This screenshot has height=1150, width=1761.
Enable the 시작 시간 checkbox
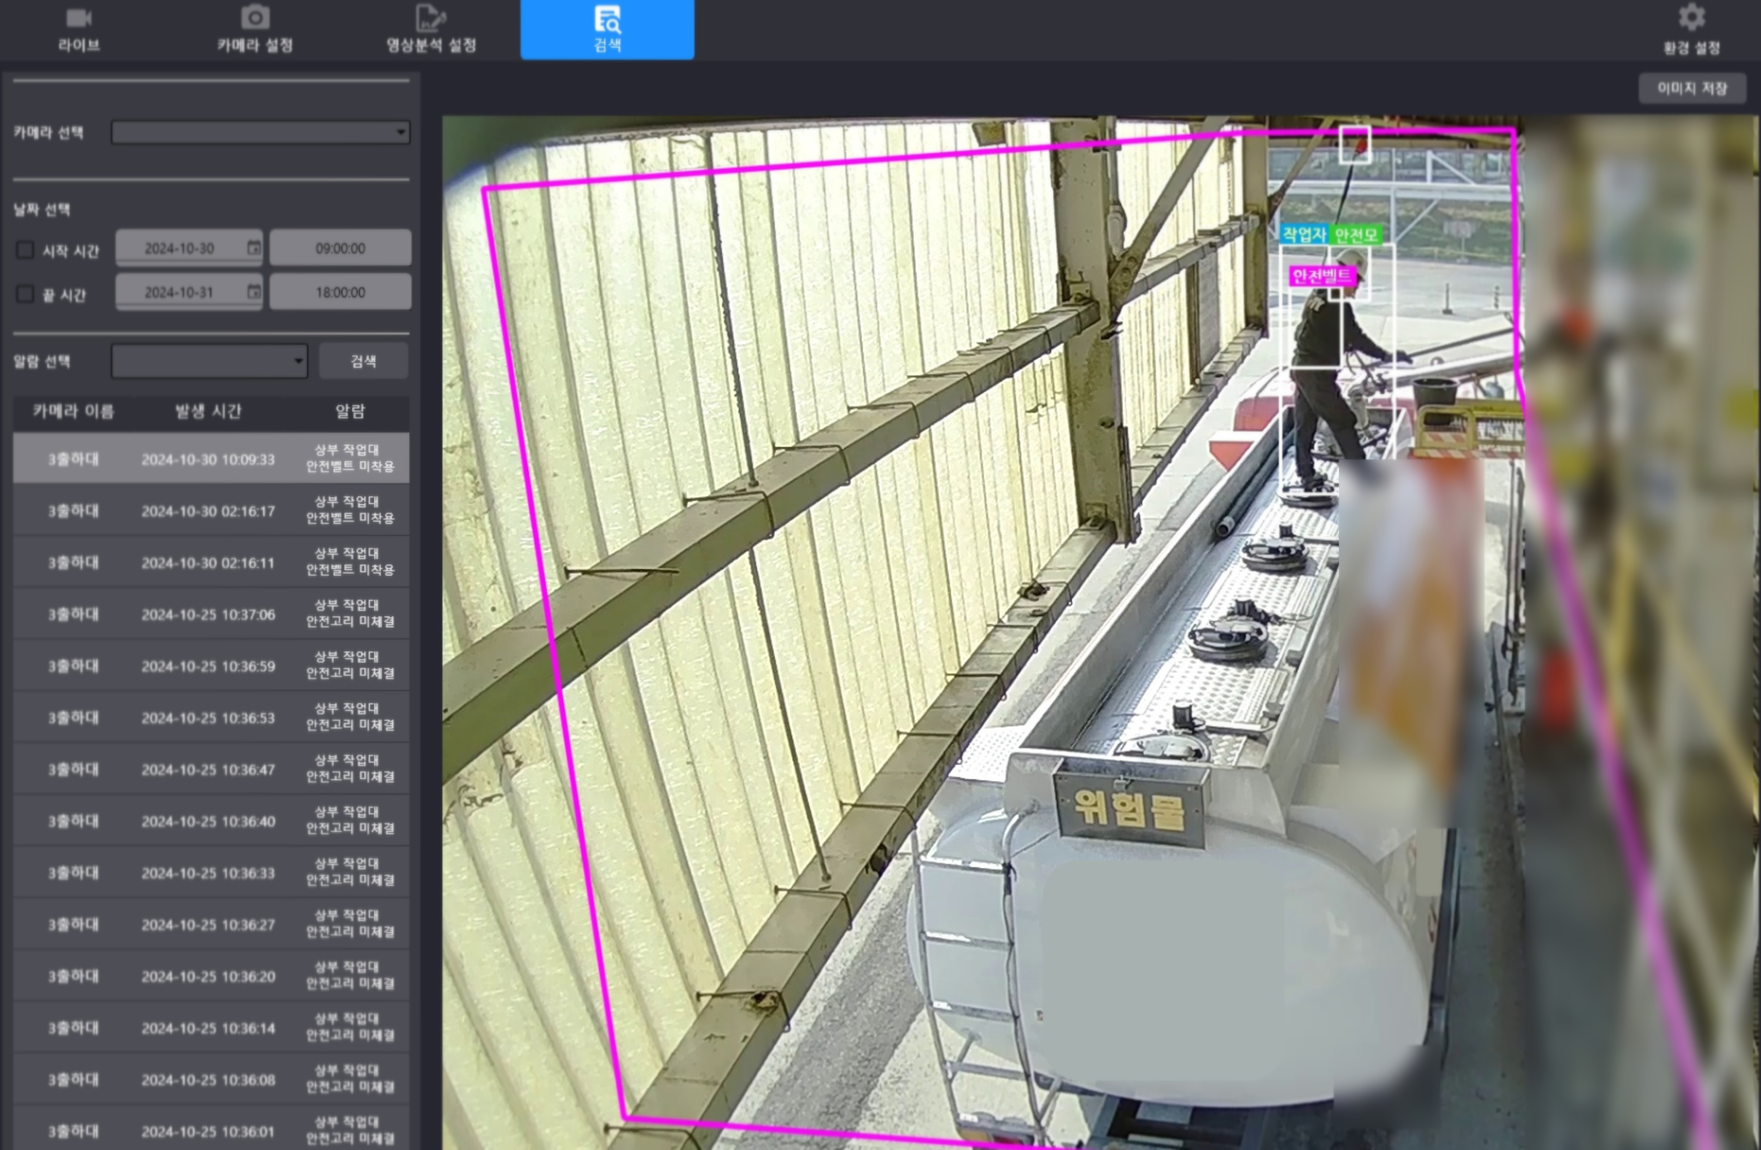tap(25, 250)
